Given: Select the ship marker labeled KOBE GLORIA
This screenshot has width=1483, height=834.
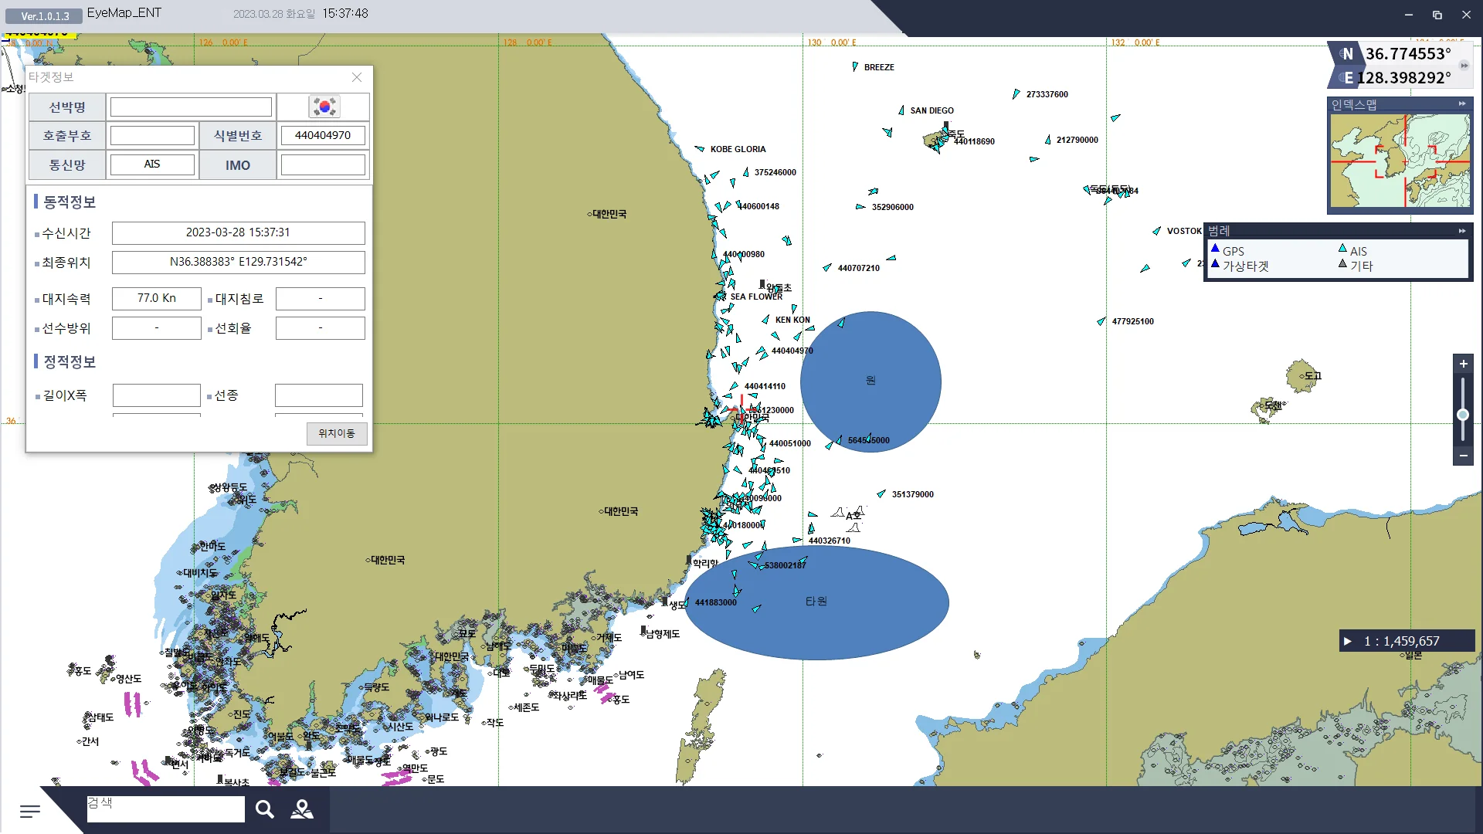Looking at the screenshot, I should 699,149.
